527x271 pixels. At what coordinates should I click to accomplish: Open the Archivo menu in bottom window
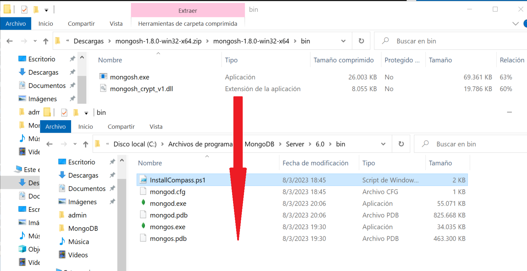56,127
